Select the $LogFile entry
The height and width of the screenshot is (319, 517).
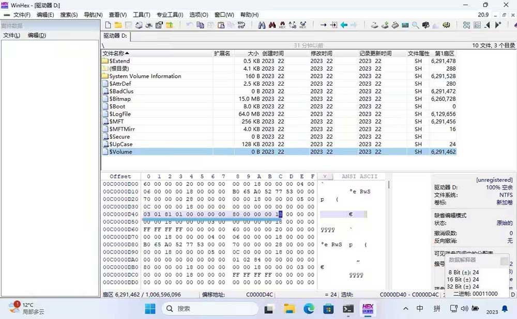279,114
